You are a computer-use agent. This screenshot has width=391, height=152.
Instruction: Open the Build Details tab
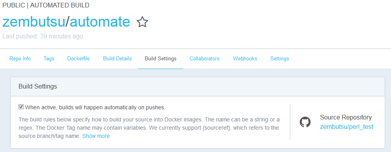pyautogui.click(x=118, y=59)
